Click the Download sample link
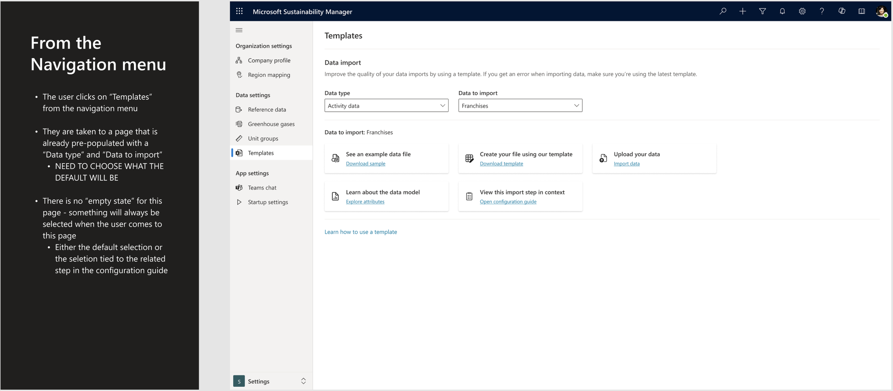The width and height of the screenshot is (893, 391). point(365,164)
